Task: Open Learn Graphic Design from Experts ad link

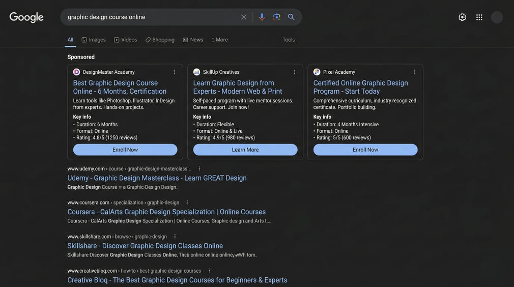Action: [x=237, y=87]
